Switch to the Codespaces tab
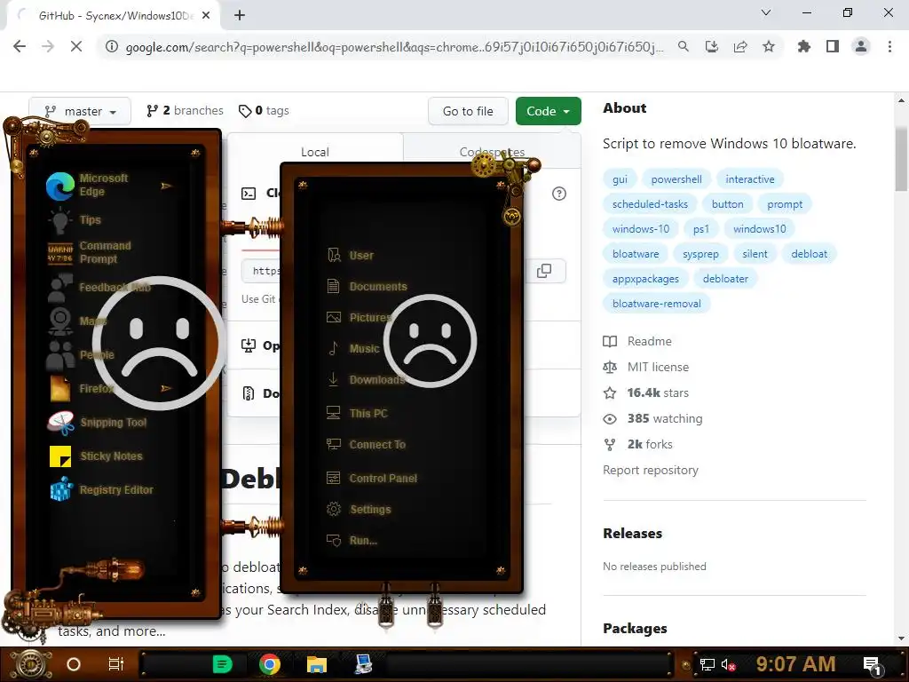The width and height of the screenshot is (909, 682). tap(492, 151)
